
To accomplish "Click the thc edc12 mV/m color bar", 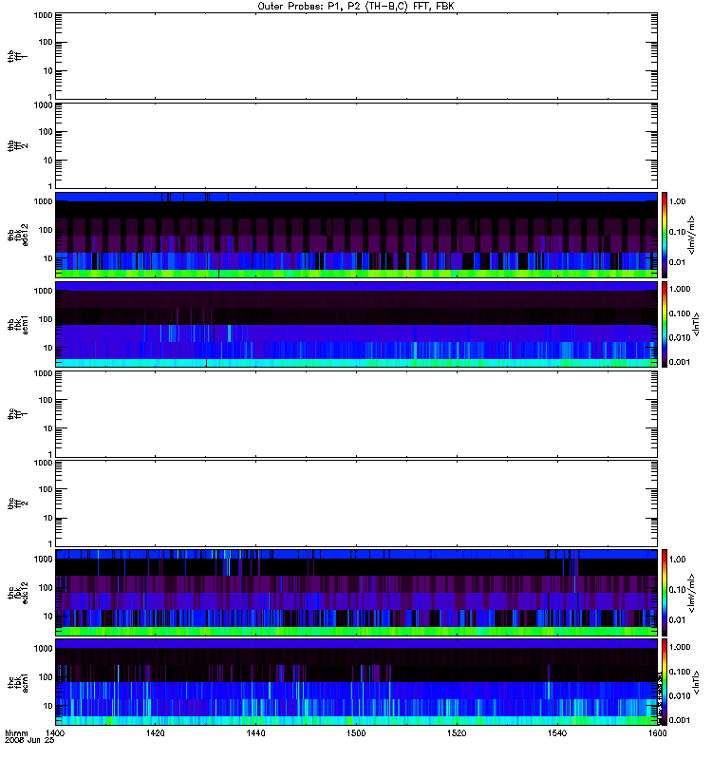I will [x=665, y=593].
